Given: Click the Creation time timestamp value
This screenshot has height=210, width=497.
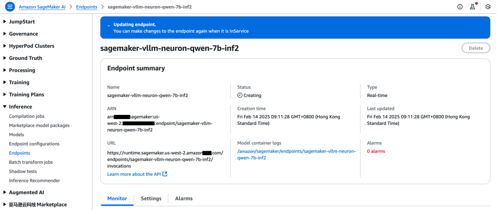Looking at the screenshot, I should coord(289,120).
